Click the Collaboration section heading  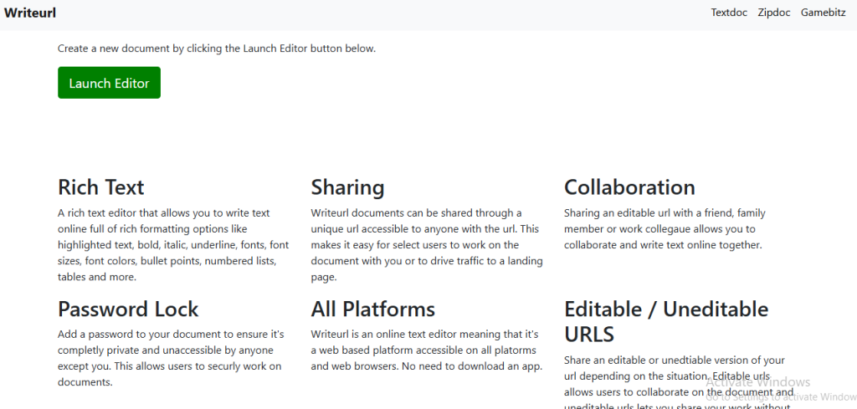pyautogui.click(x=629, y=187)
